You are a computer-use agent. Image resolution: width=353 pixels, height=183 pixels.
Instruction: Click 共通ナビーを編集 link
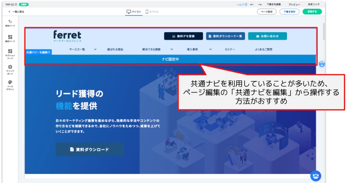38,52
